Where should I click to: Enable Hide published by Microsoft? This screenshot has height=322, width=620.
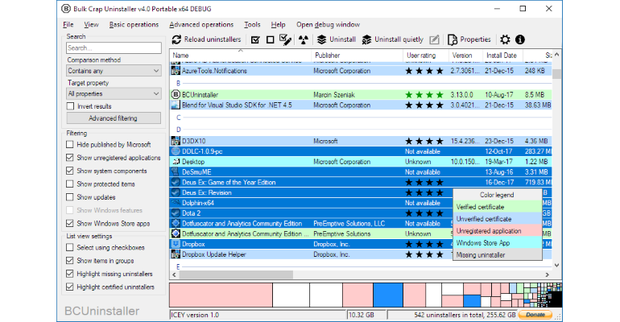(69, 145)
